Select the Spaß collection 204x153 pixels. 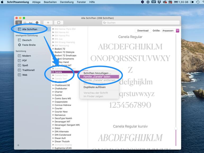(25, 65)
